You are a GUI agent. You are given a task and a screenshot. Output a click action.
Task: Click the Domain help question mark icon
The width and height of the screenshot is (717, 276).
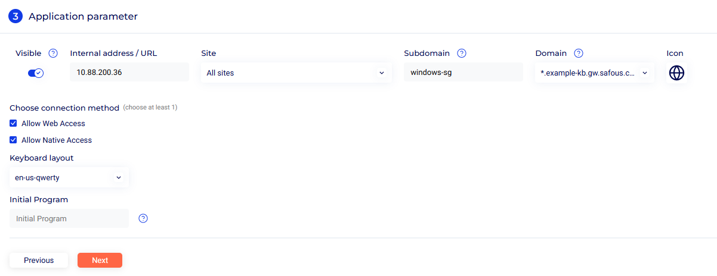click(578, 54)
